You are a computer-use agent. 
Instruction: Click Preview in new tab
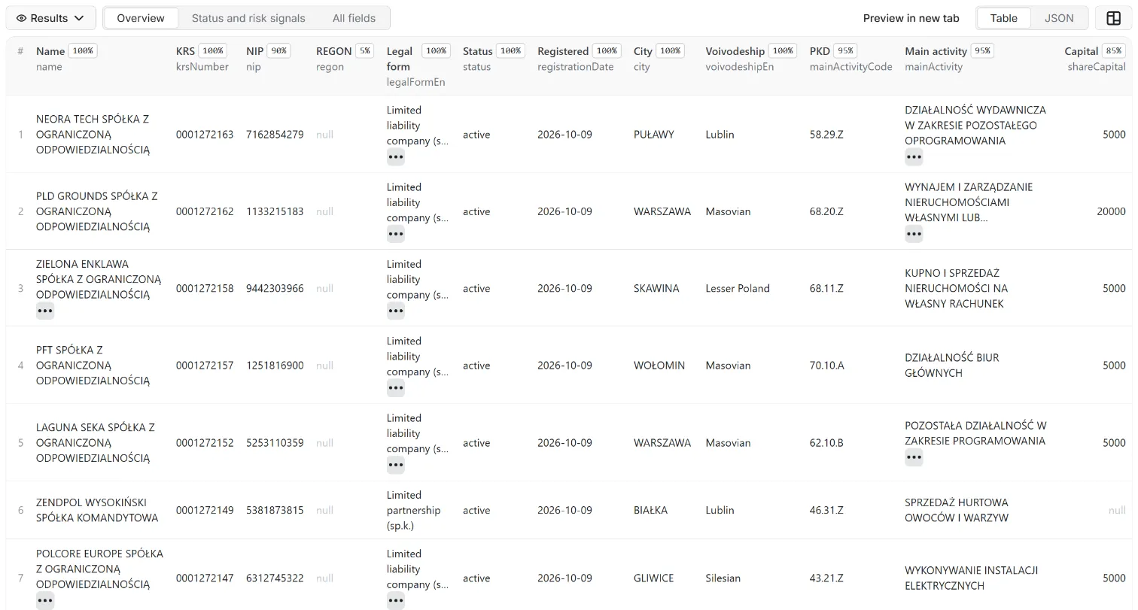[911, 18]
